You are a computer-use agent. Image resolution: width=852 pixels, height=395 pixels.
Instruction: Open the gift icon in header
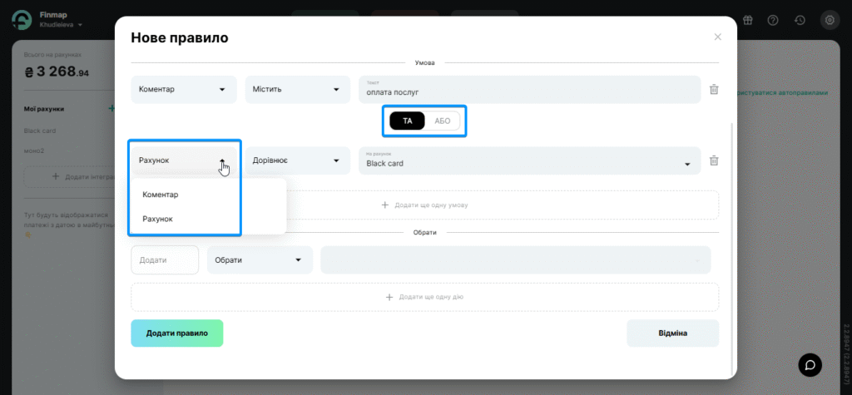[748, 20]
